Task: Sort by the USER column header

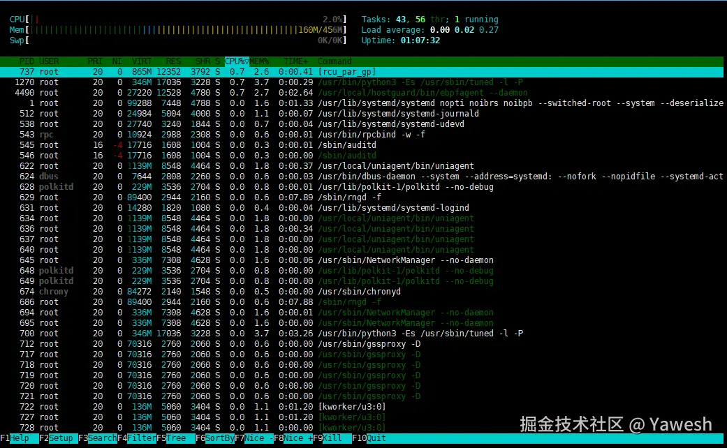Action: [49, 61]
